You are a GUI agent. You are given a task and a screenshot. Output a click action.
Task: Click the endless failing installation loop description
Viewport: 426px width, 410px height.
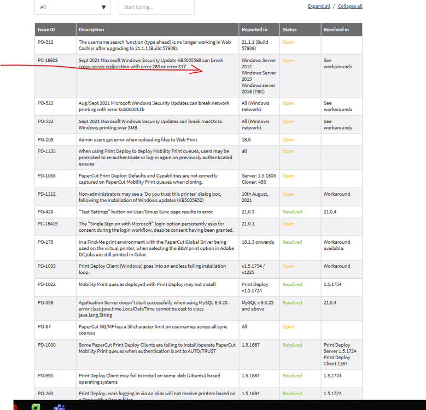[x=152, y=270]
